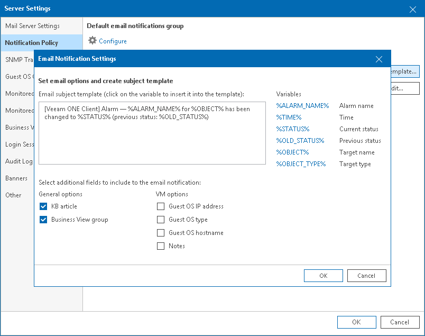Open the Notification Policy section

pyautogui.click(x=32, y=42)
